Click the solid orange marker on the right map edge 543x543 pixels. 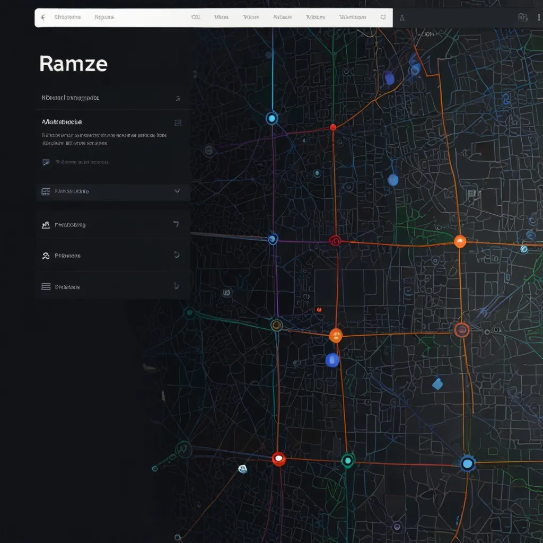click(460, 241)
